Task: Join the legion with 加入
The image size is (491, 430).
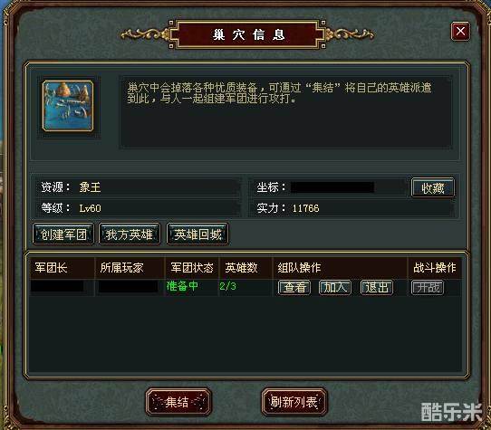Action: point(335,287)
